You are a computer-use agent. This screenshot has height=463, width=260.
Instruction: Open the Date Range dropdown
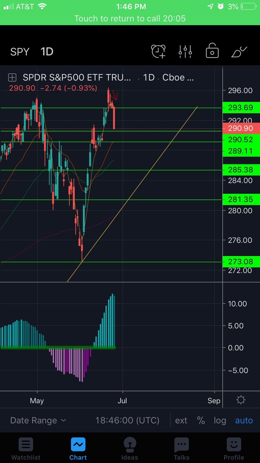38,421
